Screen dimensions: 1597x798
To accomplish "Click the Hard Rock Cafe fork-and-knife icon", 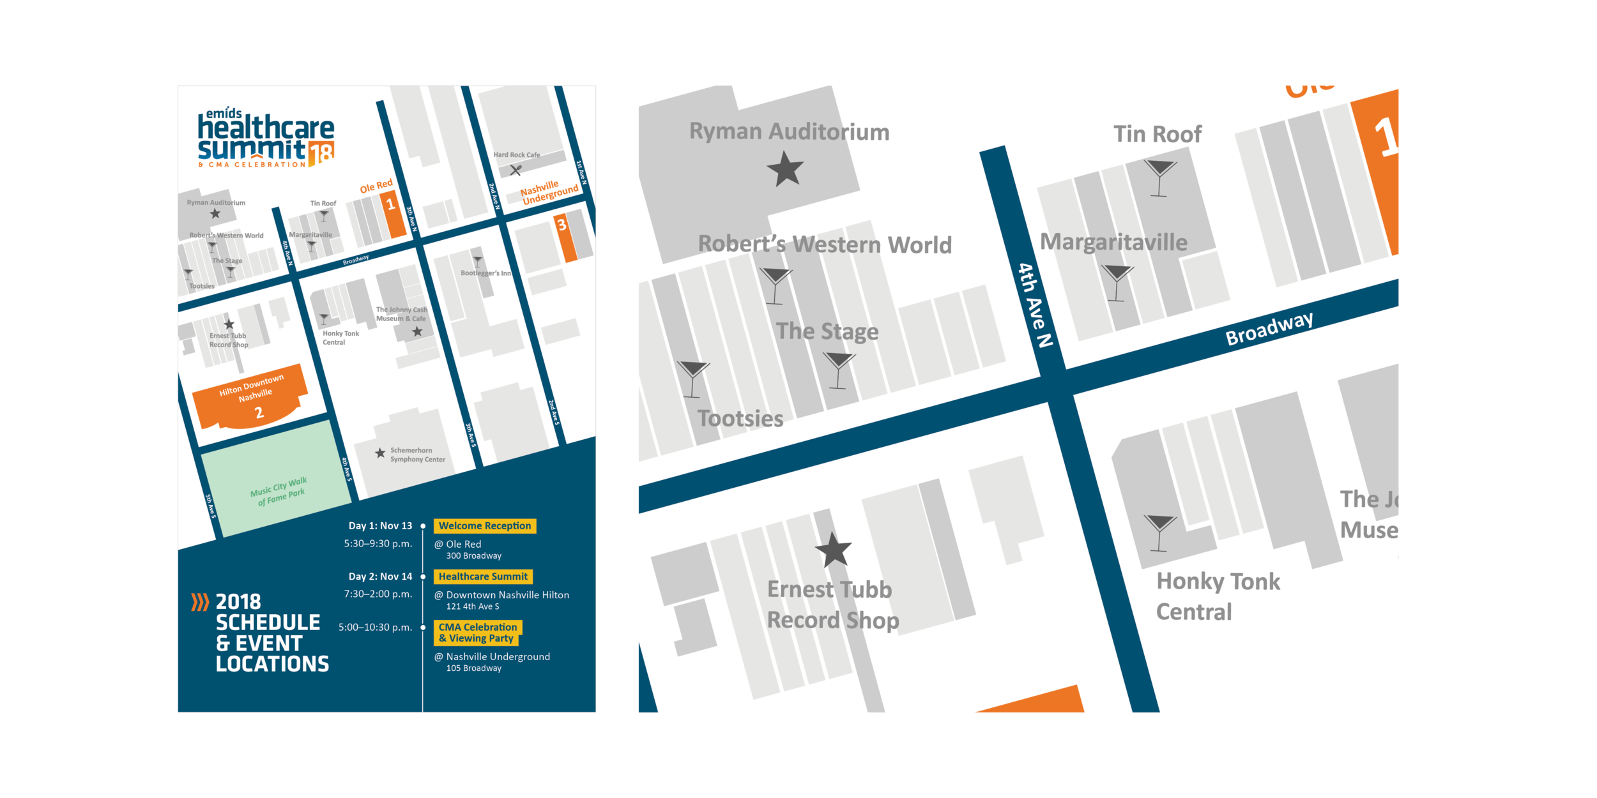I will pyautogui.click(x=516, y=170).
